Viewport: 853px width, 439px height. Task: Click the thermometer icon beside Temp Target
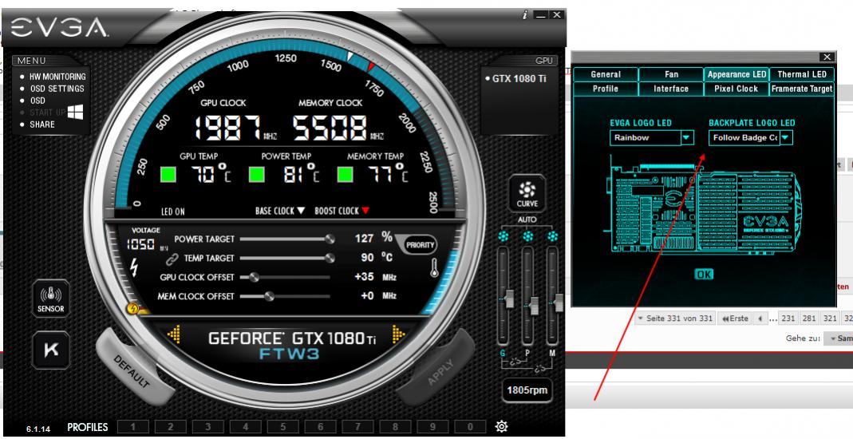point(435,268)
